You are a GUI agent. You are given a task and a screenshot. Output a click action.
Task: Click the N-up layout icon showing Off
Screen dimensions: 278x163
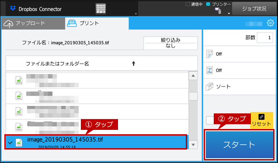209,54
